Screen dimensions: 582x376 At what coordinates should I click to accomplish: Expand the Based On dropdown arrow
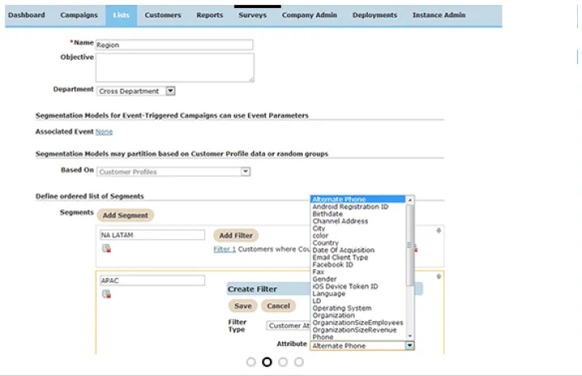[246, 171]
